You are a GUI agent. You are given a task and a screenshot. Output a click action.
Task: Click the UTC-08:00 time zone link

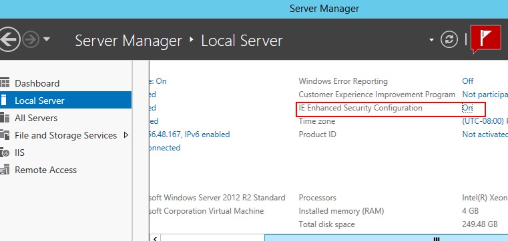pos(485,121)
